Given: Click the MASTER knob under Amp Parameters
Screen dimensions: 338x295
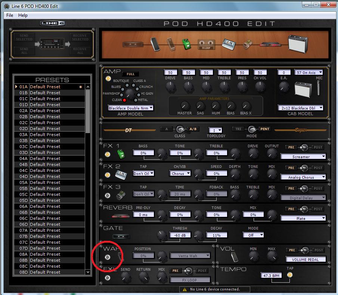Looking at the screenshot, I should (184, 106).
